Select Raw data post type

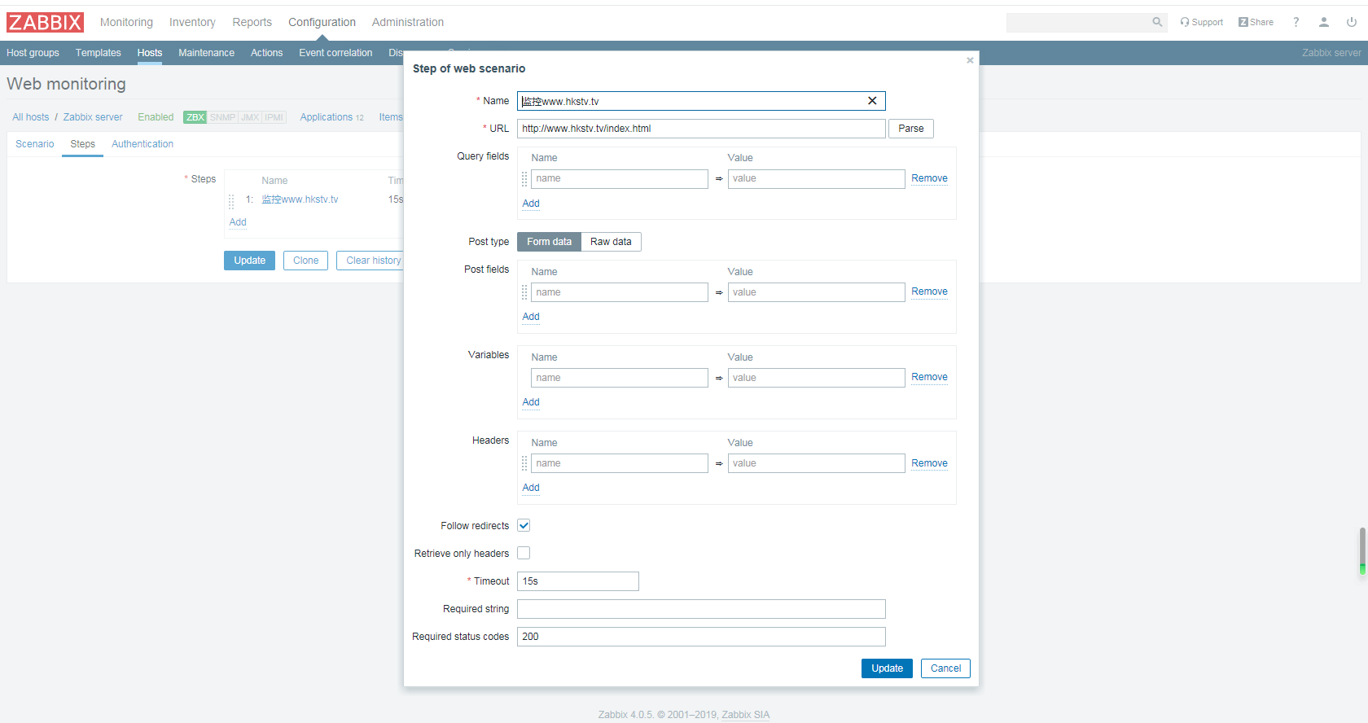click(x=611, y=242)
